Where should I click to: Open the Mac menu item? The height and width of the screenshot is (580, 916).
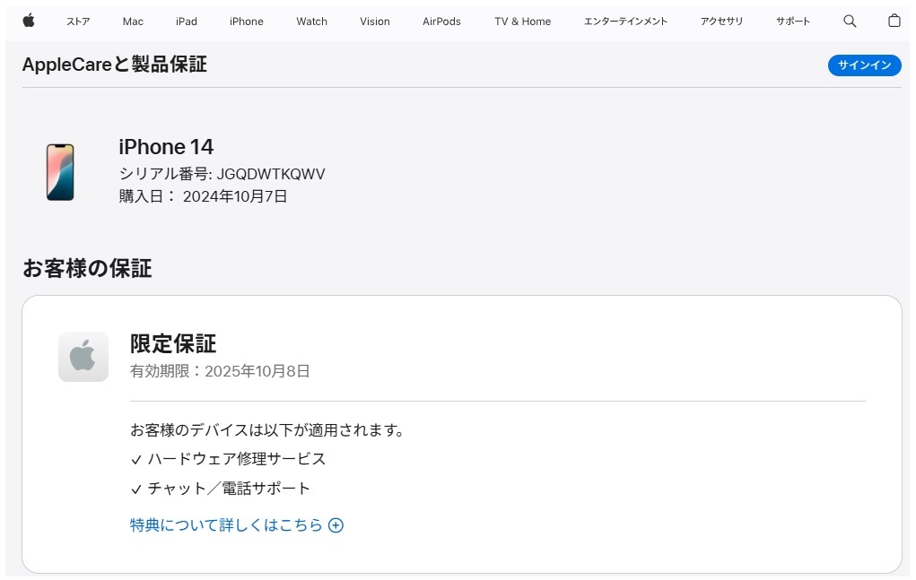coord(133,22)
